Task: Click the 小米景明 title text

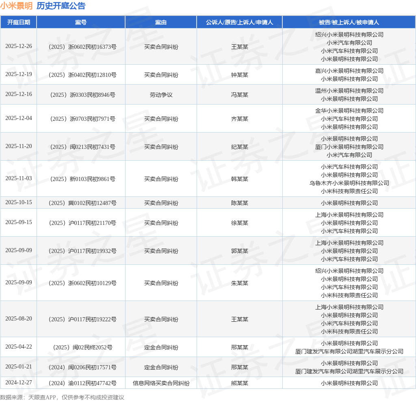Action: click(16, 6)
